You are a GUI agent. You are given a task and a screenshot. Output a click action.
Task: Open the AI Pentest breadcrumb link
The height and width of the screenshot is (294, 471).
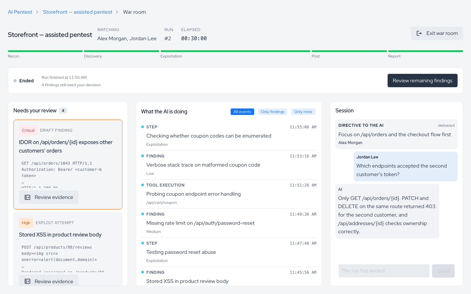click(20, 12)
